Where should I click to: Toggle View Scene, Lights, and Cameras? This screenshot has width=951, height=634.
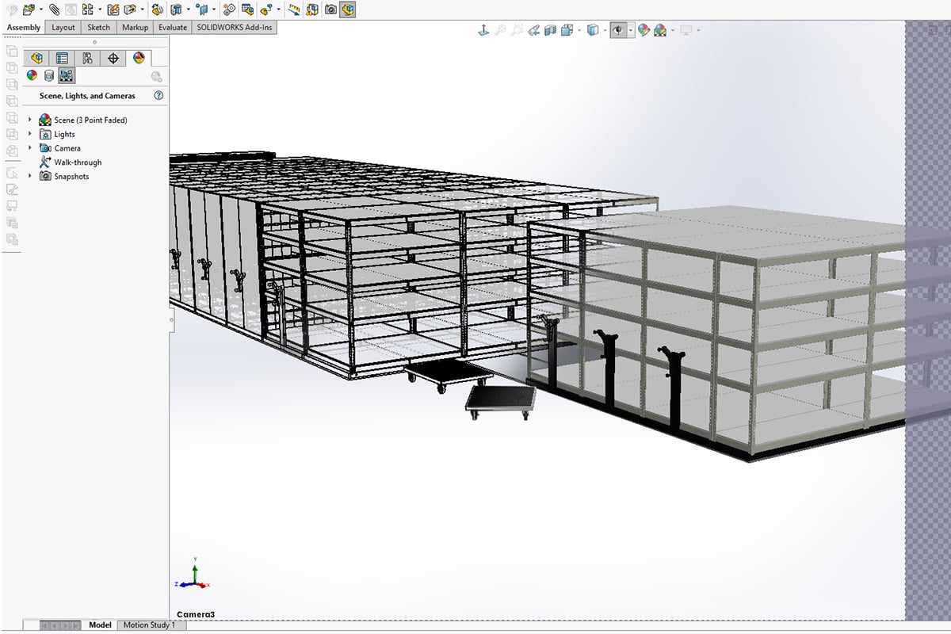[67, 76]
